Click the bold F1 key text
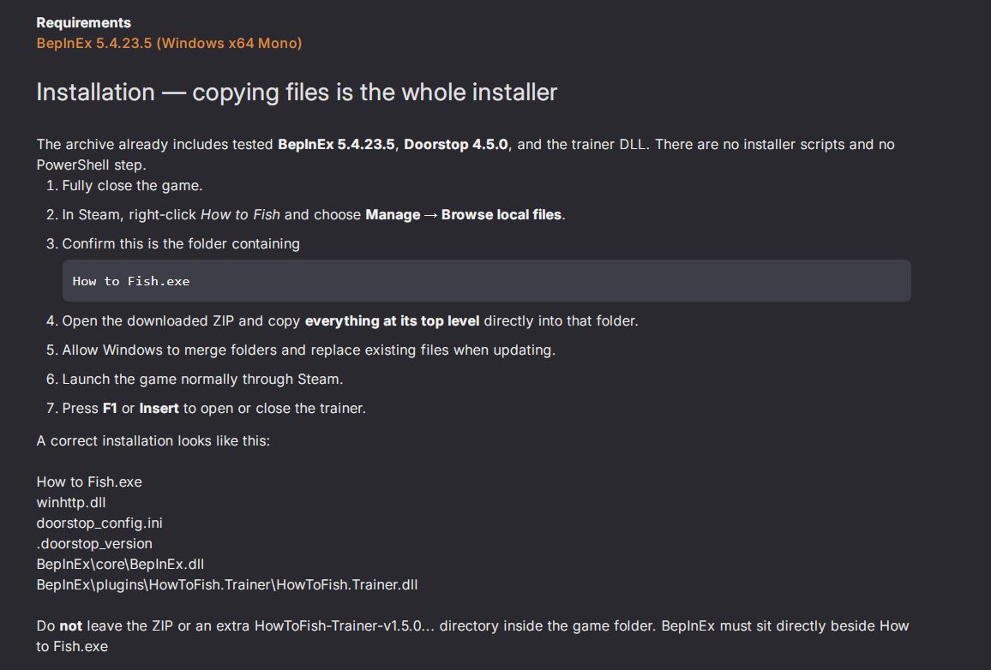The width and height of the screenshot is (991, 670). [x=110, y=409]
